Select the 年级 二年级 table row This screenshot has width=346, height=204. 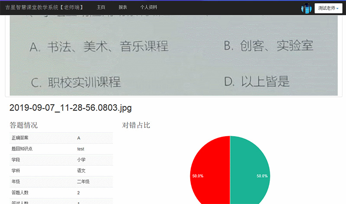(61, 182)
